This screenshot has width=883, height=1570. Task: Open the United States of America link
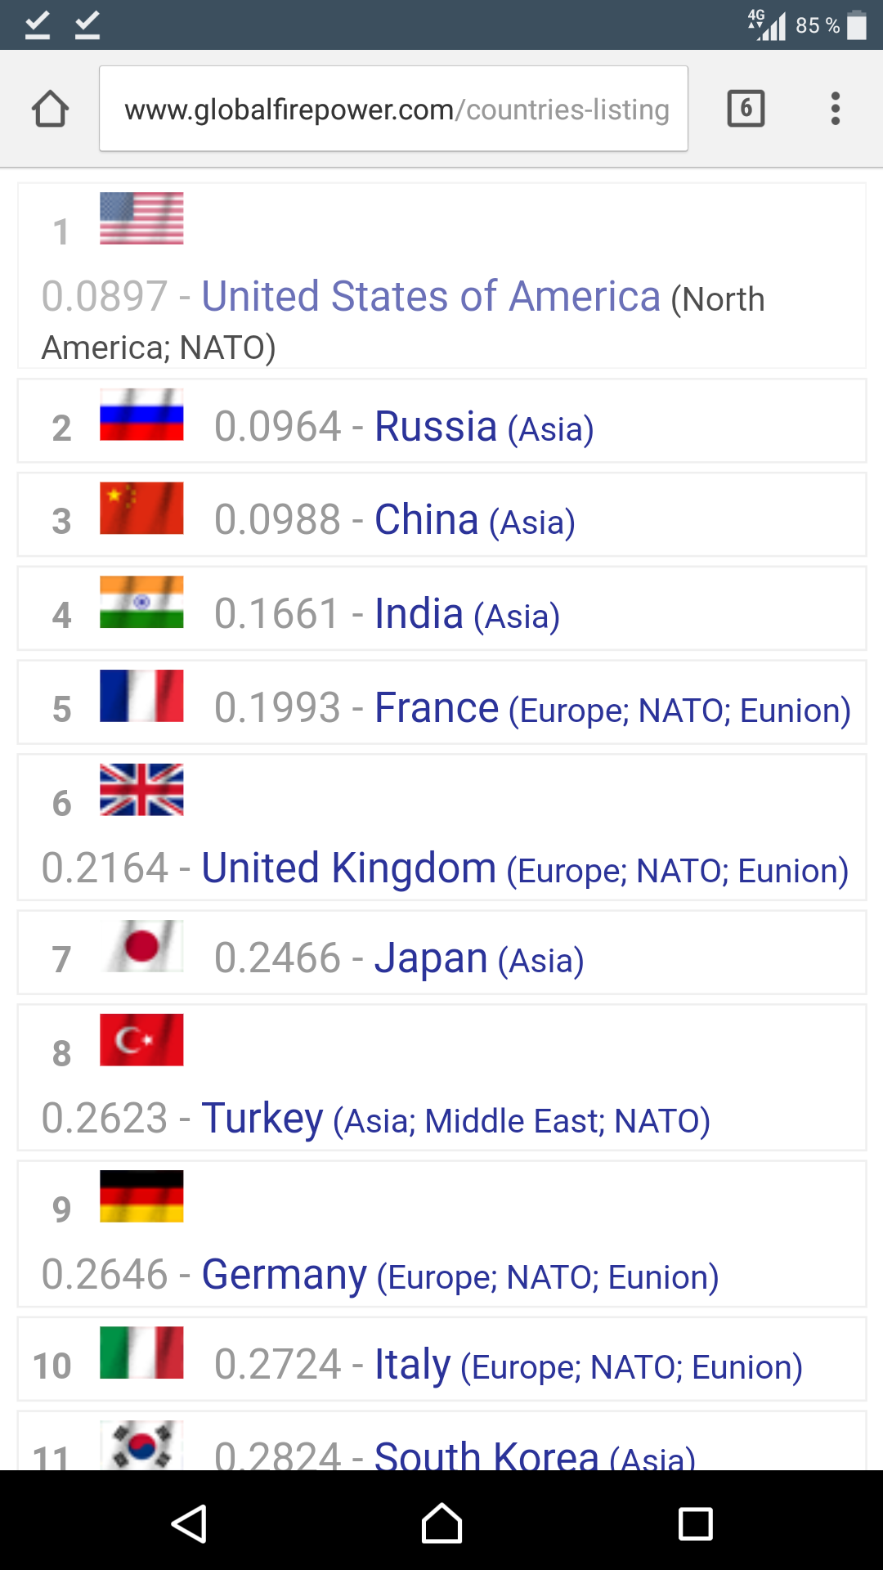(x=431, y=296)
